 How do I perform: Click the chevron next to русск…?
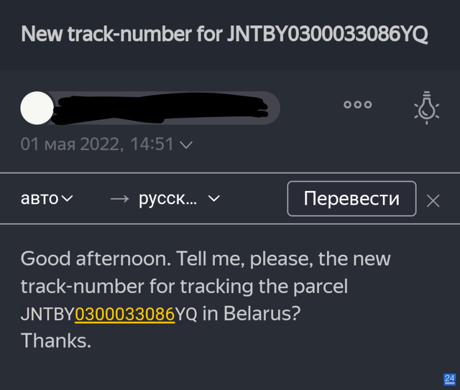pyautogui.click(x=214, y=199)
